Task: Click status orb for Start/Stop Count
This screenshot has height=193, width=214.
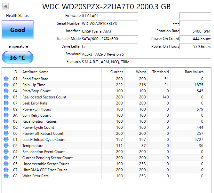Action: point(6,91)
